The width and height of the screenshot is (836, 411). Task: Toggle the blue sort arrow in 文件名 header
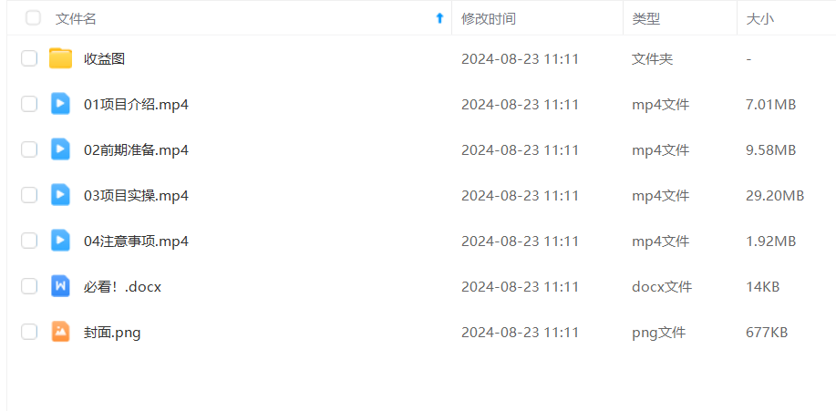pos(439,18)
